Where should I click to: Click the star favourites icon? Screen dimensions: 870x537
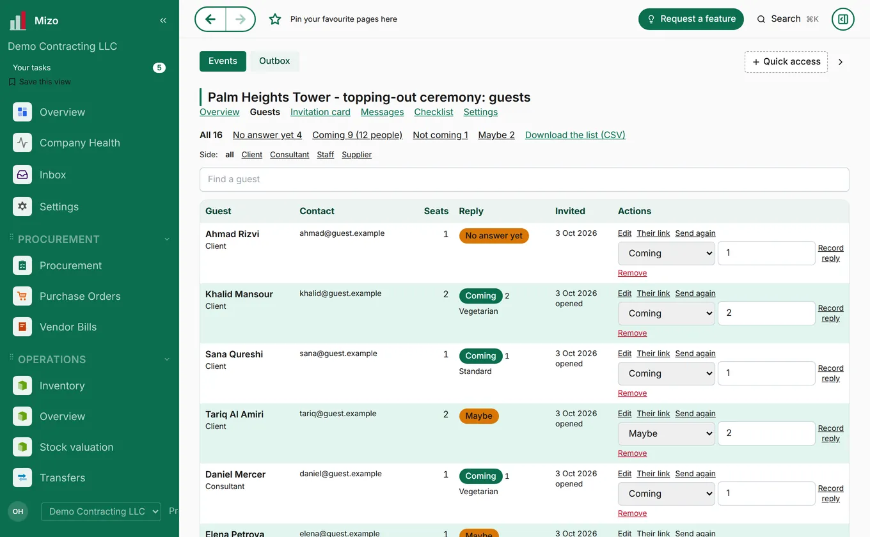click(275, 19)
